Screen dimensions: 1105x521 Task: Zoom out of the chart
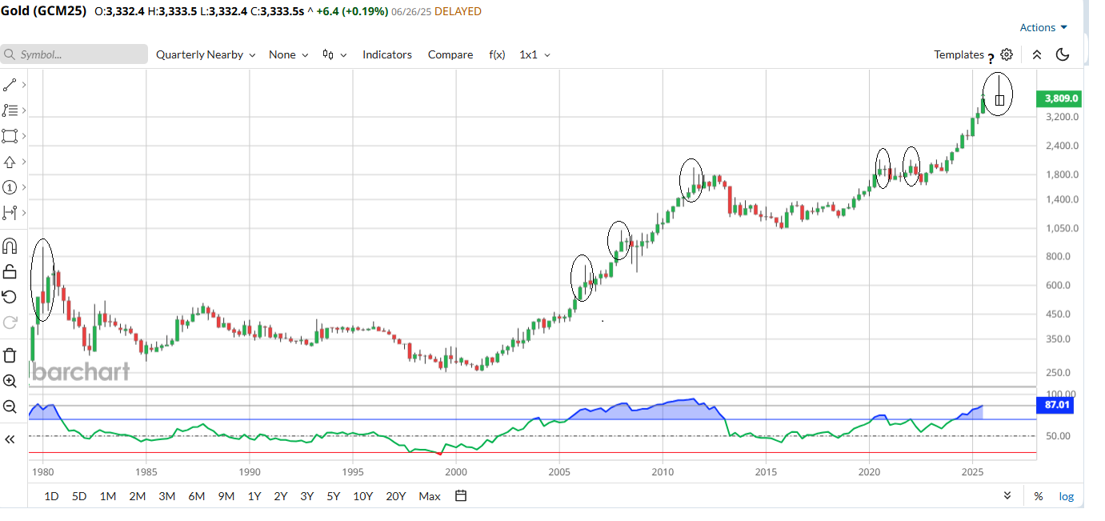10,407
